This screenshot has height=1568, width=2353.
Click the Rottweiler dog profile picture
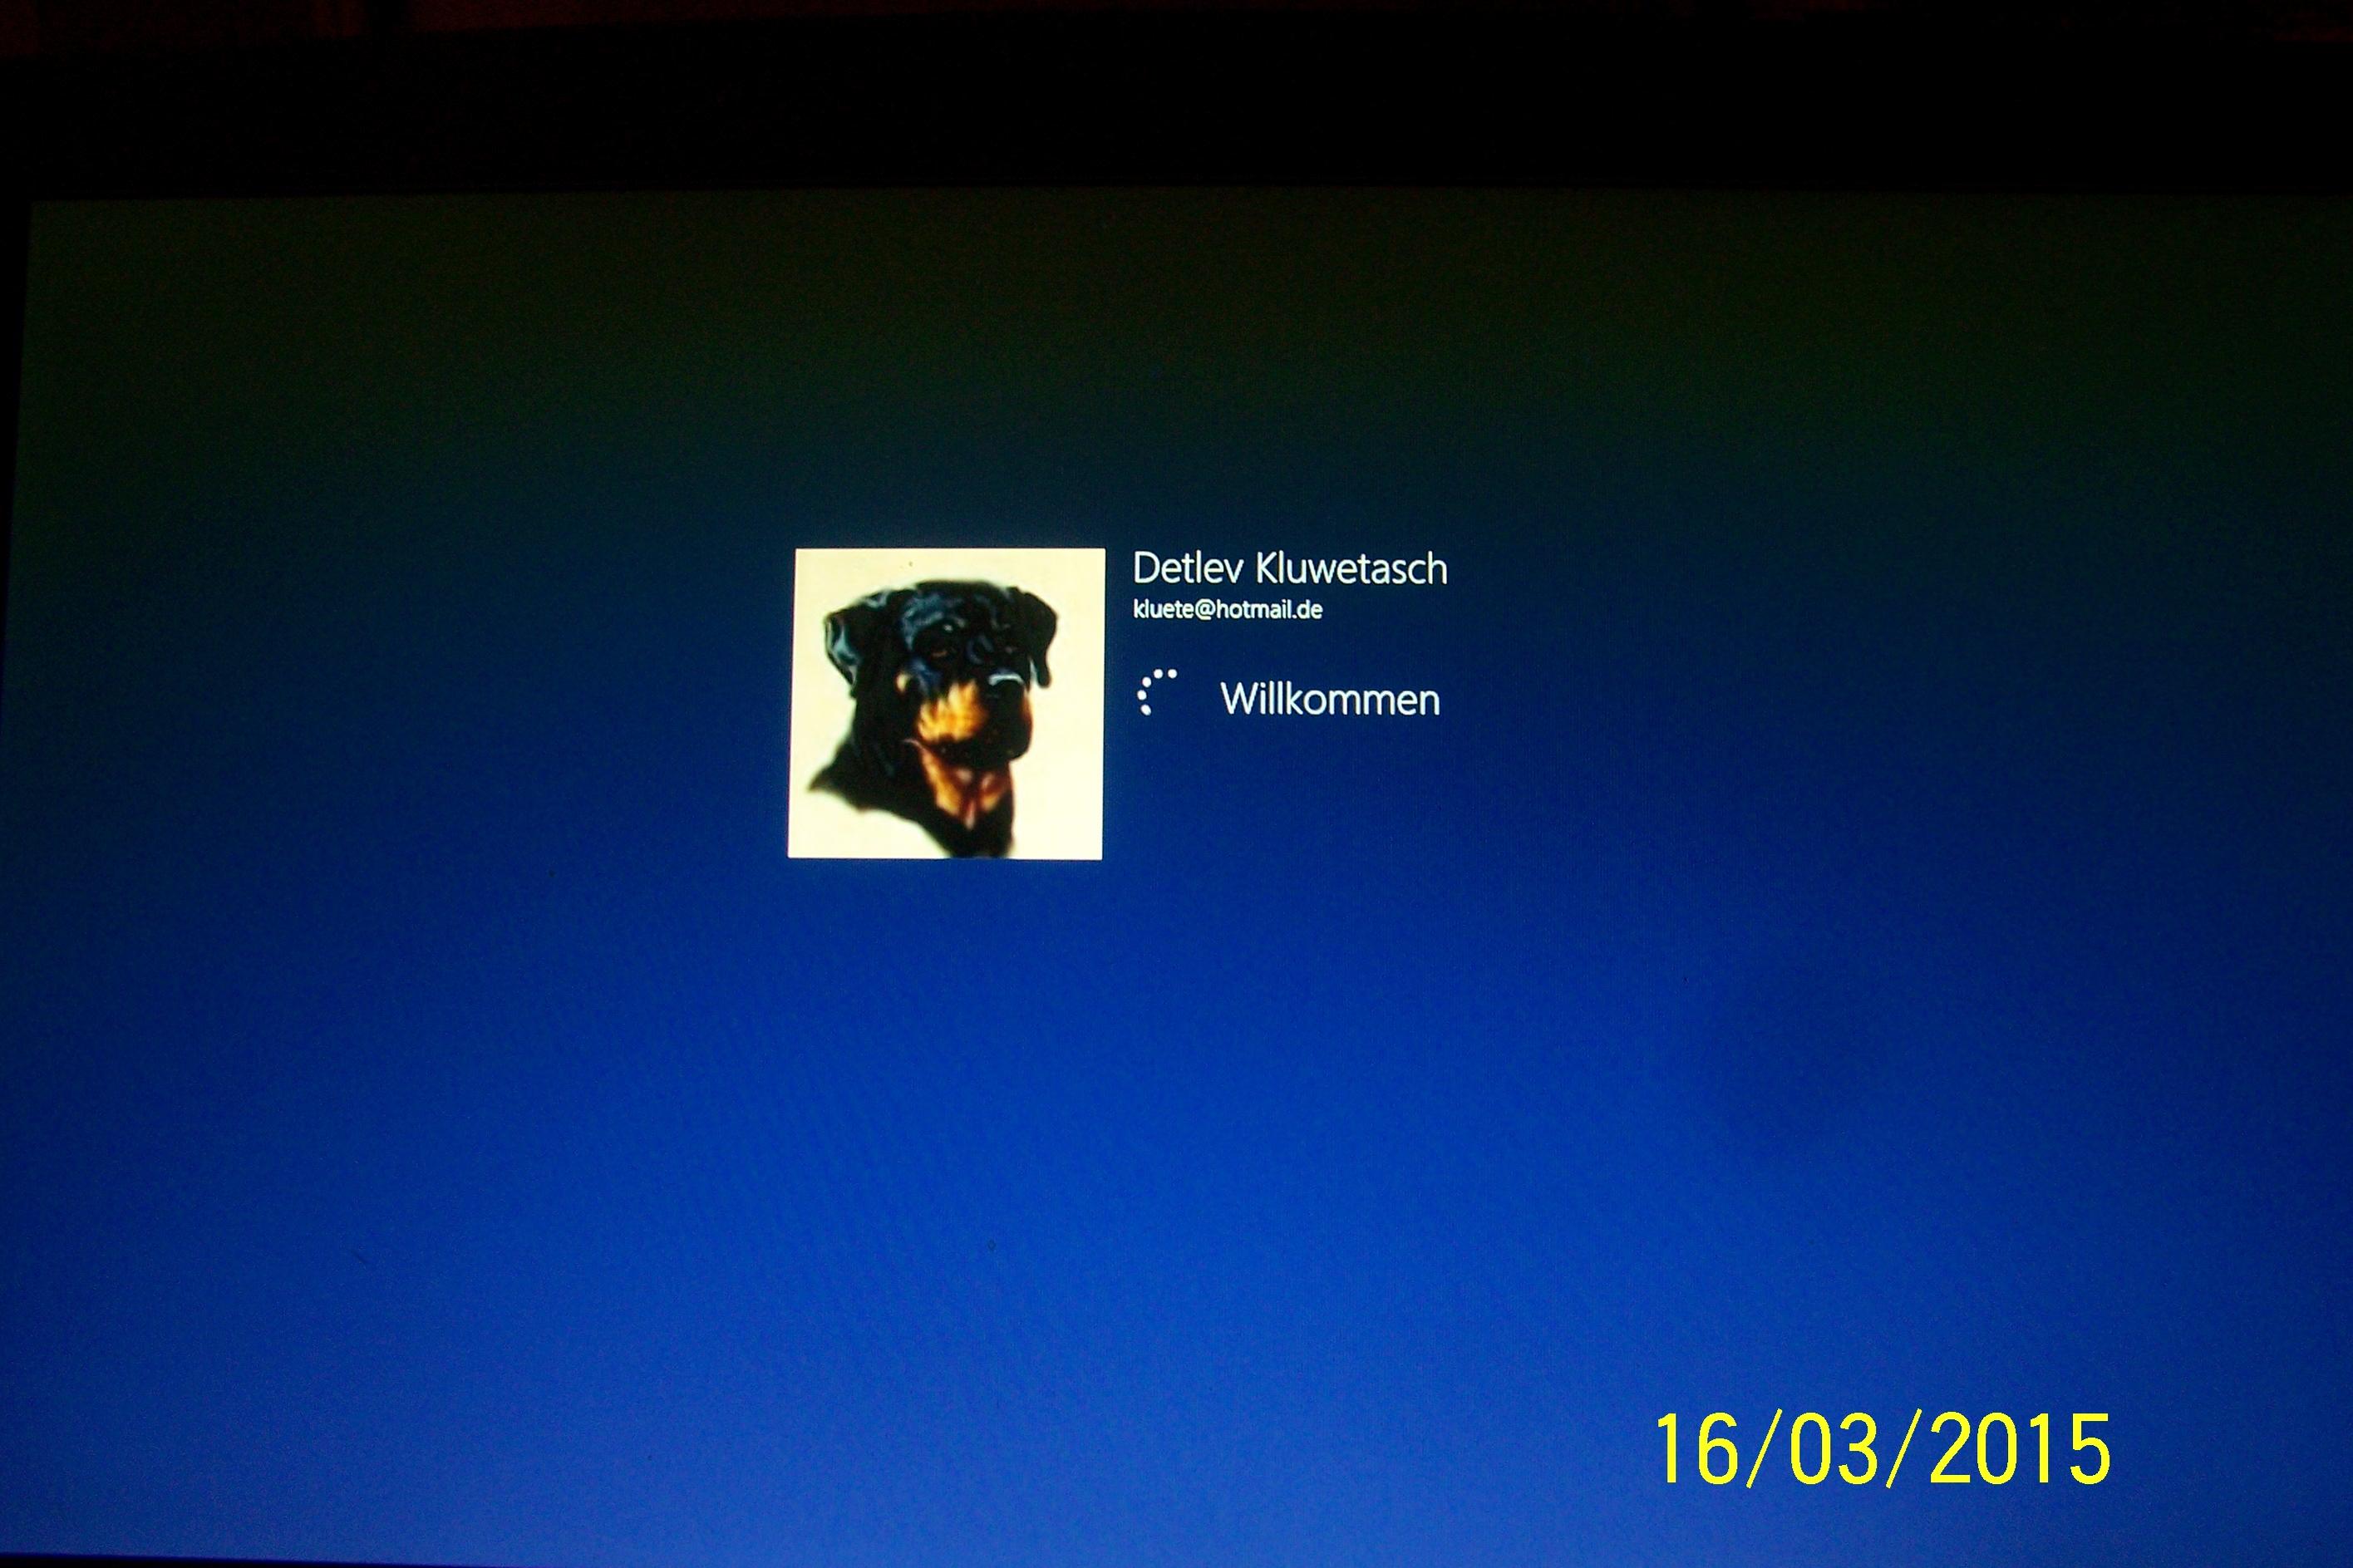945,703
